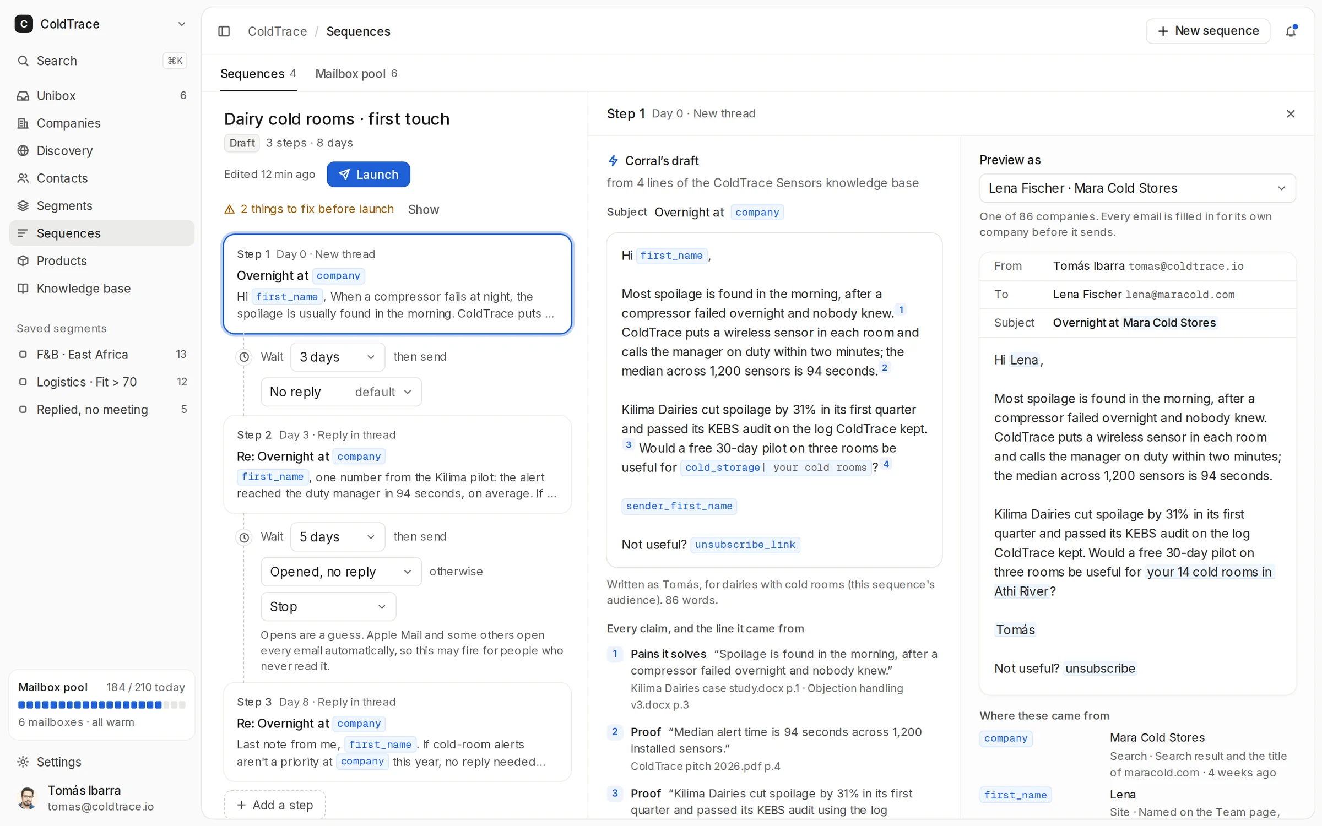
Task: Click the warning triangle before launch notice
Action: tap(230, 209)
